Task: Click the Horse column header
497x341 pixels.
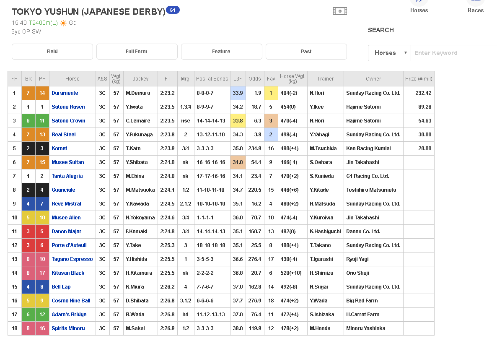Action: click(x=72, y=79)
